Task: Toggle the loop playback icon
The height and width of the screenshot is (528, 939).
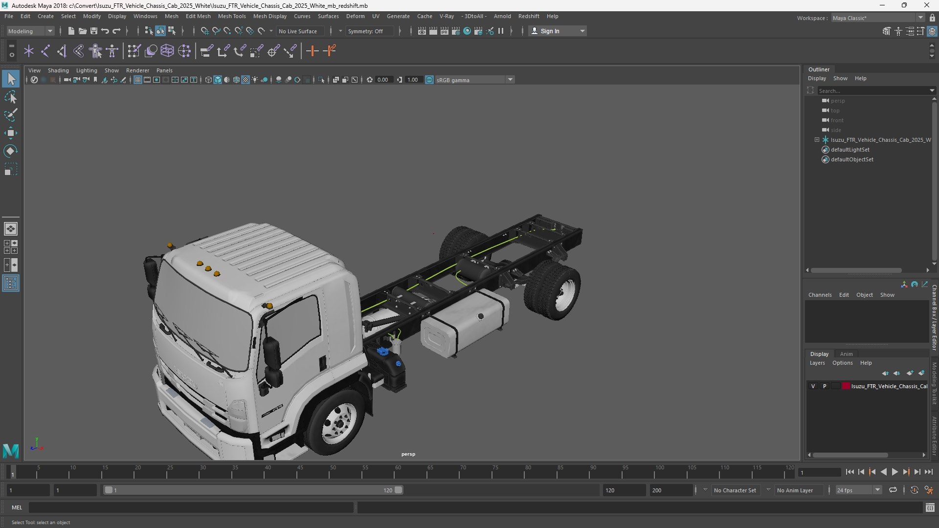Action: point(893,490)
